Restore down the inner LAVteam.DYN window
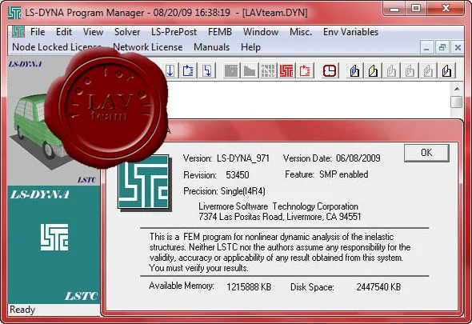Viewport: 472px width, 324px height. (442, 47)
